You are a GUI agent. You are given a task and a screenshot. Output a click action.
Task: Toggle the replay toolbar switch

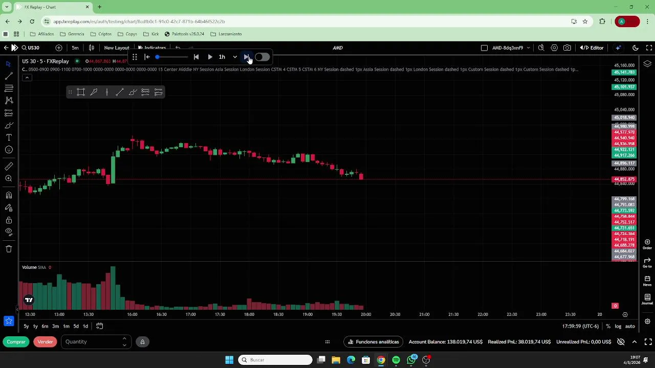pyautogui.click(x=262, y=57)
